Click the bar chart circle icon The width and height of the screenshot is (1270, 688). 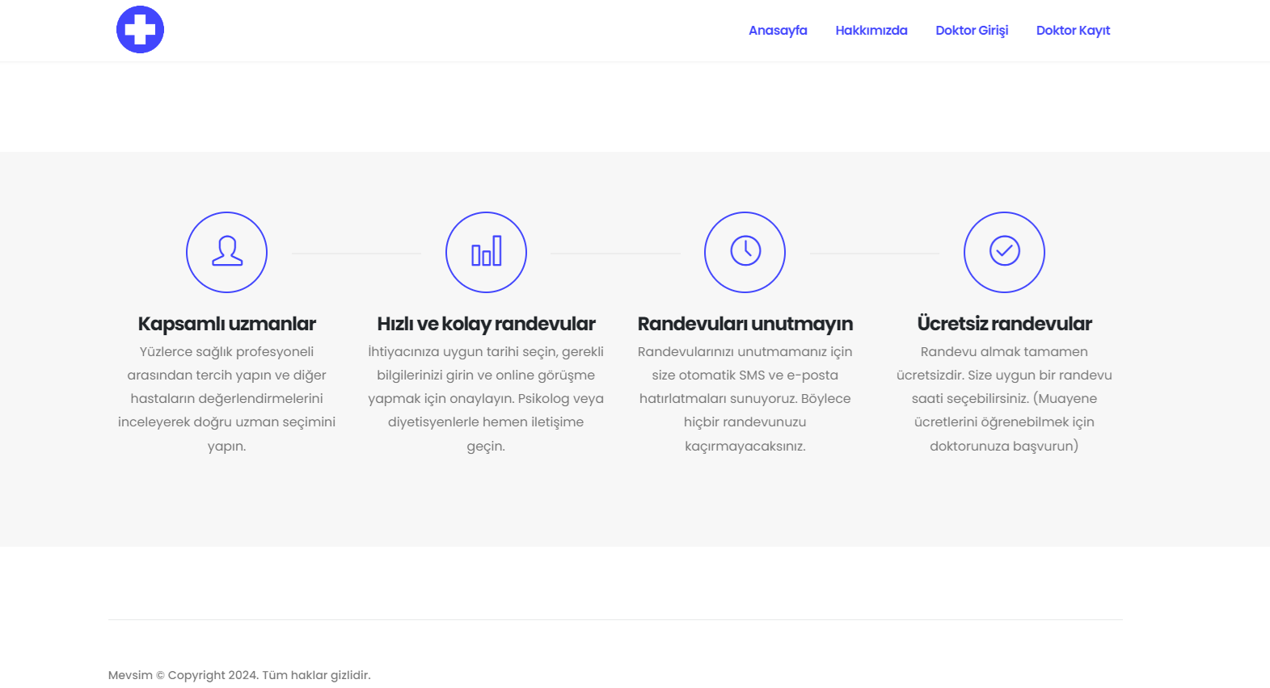(x=486, y=252)
